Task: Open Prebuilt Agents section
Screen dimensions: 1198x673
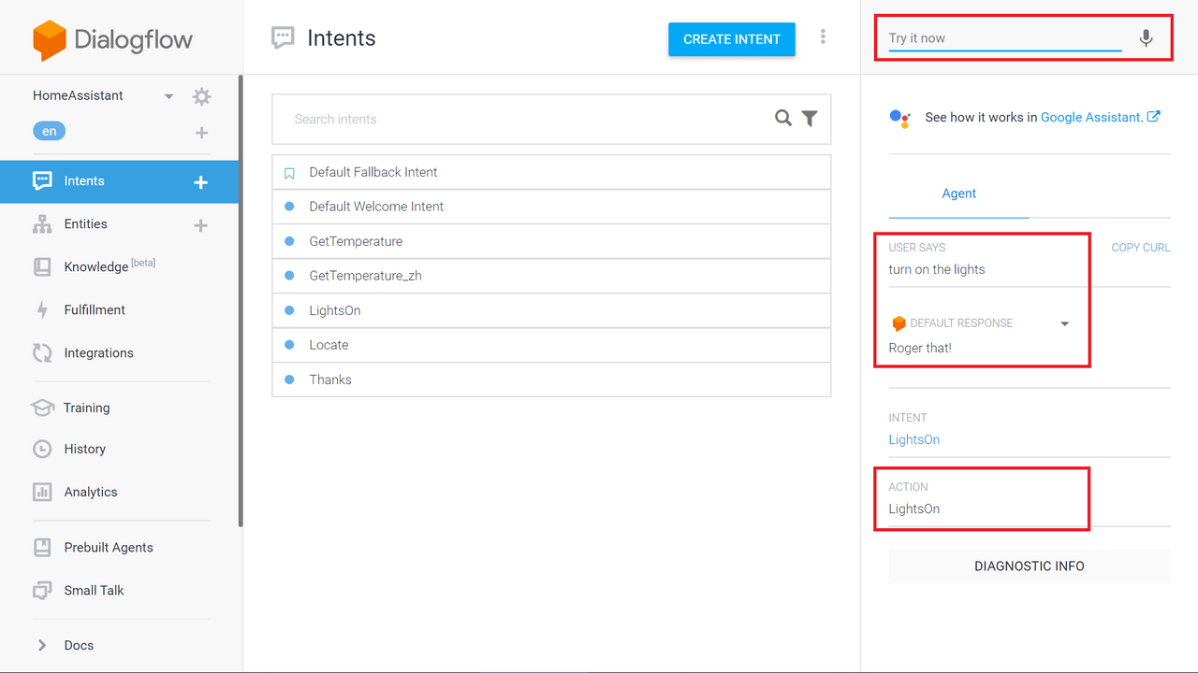Action: (109, 548)
